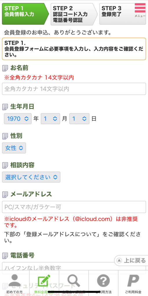
Task: Open the birth year 1970 dropdown
Action: tap(18, 119)
